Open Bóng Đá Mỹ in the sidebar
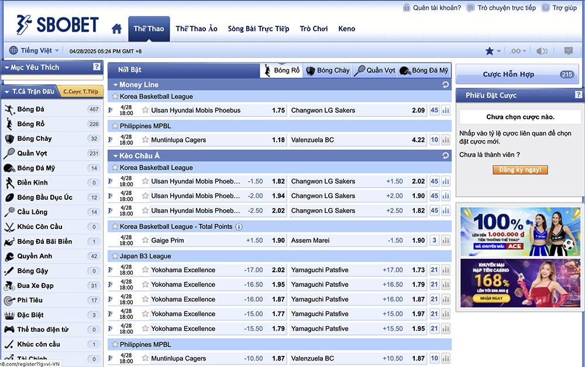This screenshot has height=367, width=585. 52,168
